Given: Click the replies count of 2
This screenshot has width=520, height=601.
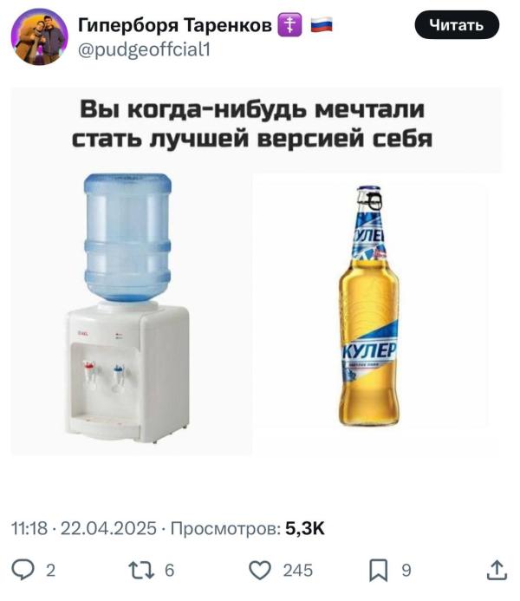Looking at the screenshot, I should pyautogui.click(x=51, y=571).
